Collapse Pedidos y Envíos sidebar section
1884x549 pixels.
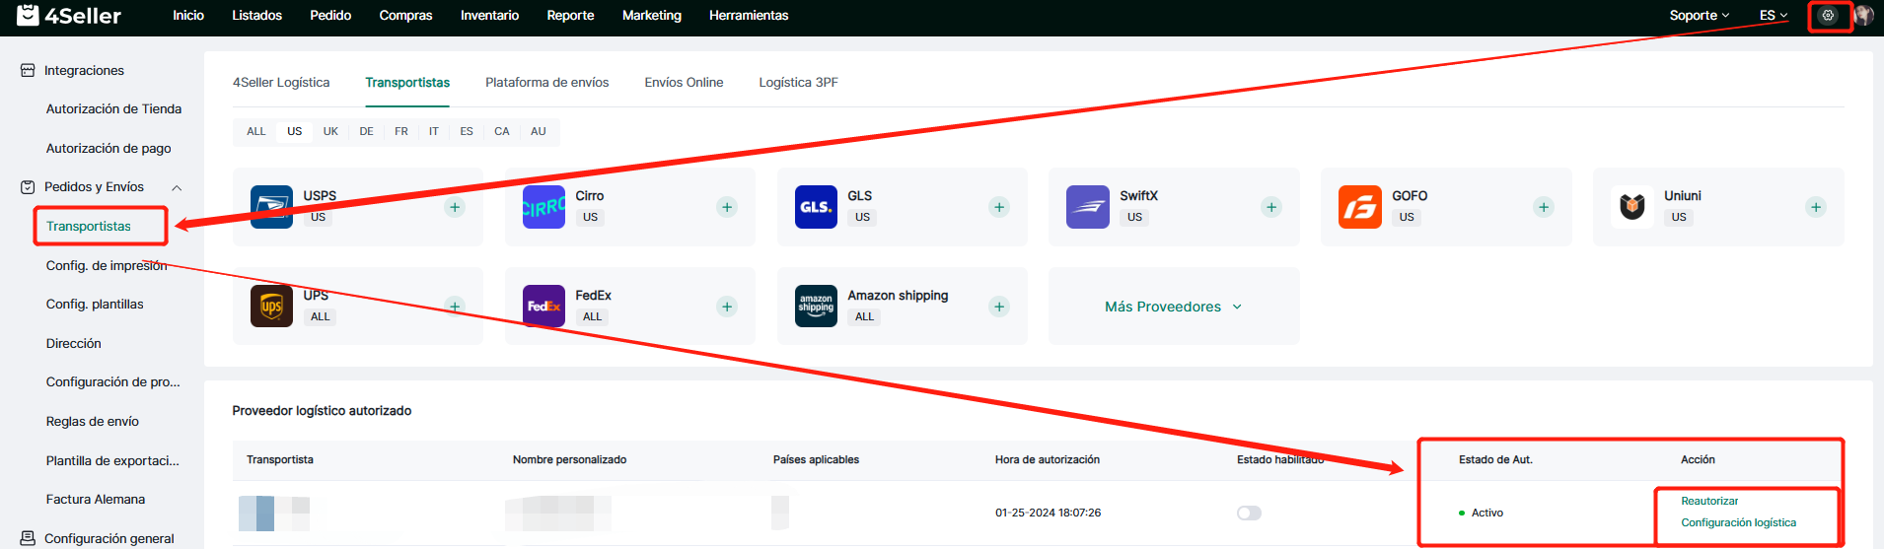click(x=177, y=187)
